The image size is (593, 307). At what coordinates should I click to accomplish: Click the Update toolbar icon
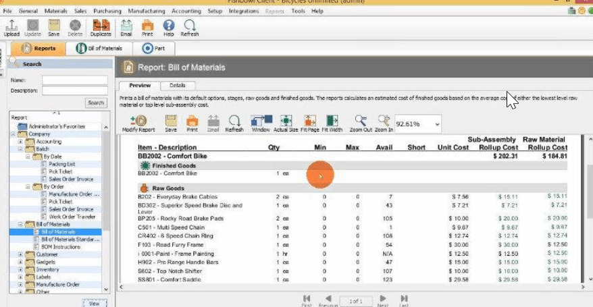[x=32, y=28]
